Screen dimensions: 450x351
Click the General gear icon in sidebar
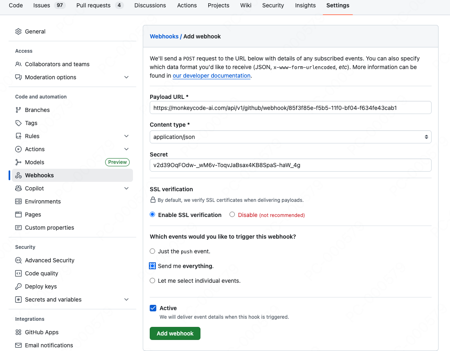pos(18,31)
